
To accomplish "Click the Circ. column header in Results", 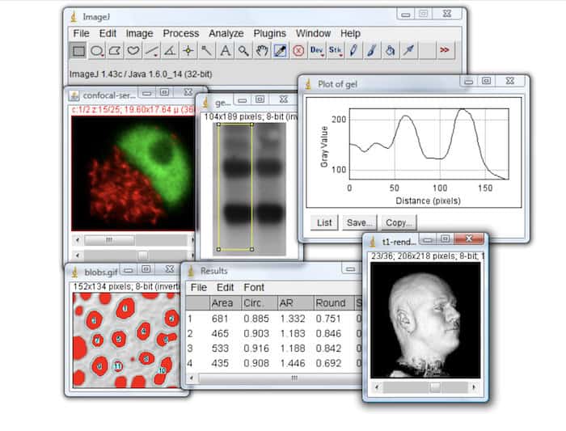I will pyautogui.click(x=260, y=303).
